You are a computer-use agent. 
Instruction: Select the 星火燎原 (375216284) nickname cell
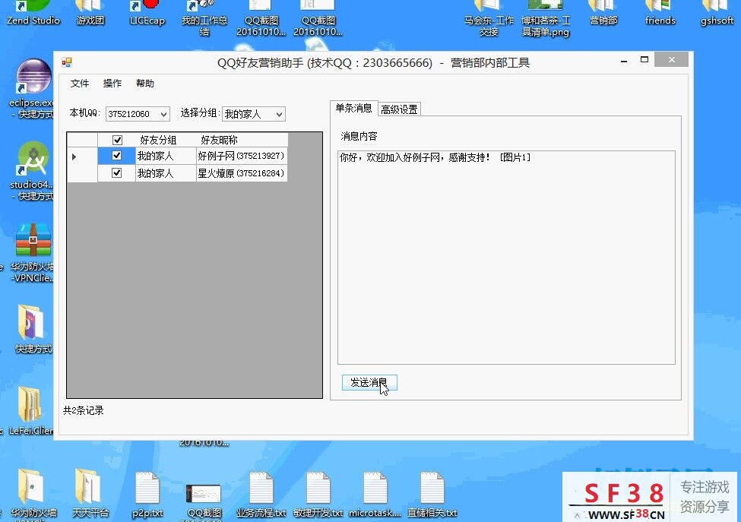(x=242, y=173)
